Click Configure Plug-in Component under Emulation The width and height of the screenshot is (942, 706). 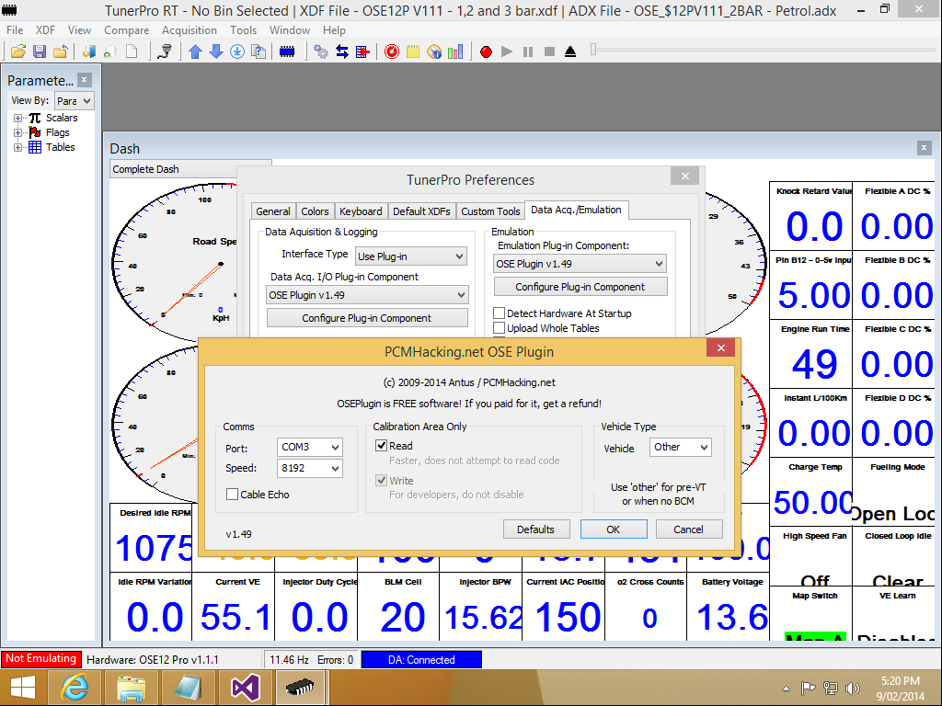[x=580, y=287]
